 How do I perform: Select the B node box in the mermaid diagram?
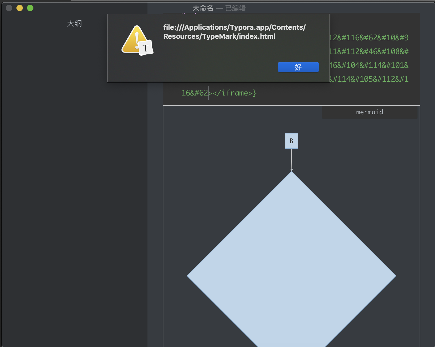click(291, 141)
